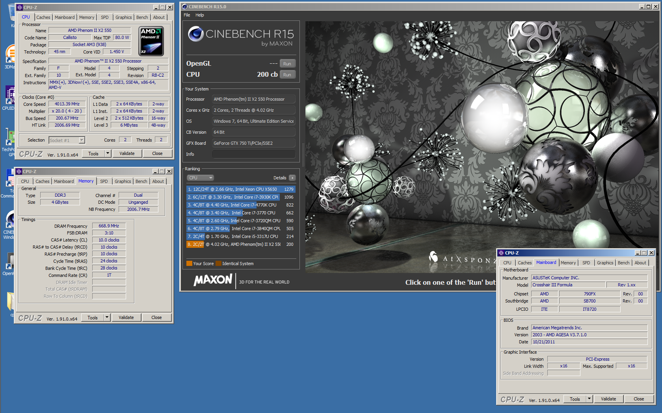662x413 pixels.
Task: Click the CPU-Z title bar icon in Memory window
Action: [19, 171]
